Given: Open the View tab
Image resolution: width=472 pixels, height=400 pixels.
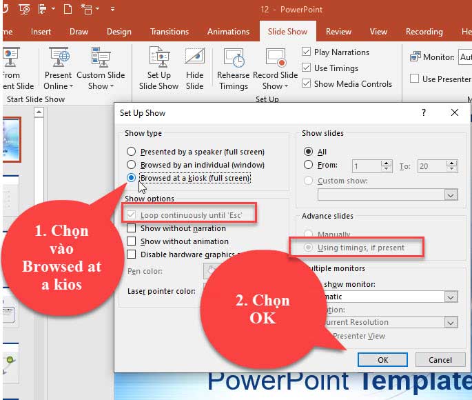Looking at the screenshot, I should [378, 32].
